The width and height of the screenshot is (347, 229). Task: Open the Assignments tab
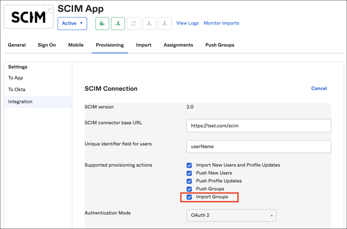point(178,45)
